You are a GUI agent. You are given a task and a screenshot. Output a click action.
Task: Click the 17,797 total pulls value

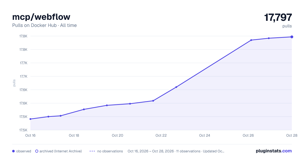(x=278, y=17)
